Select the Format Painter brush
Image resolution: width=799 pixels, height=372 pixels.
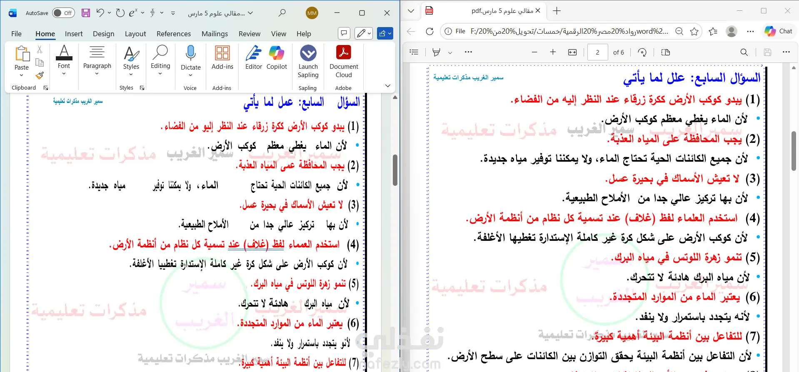40,75
